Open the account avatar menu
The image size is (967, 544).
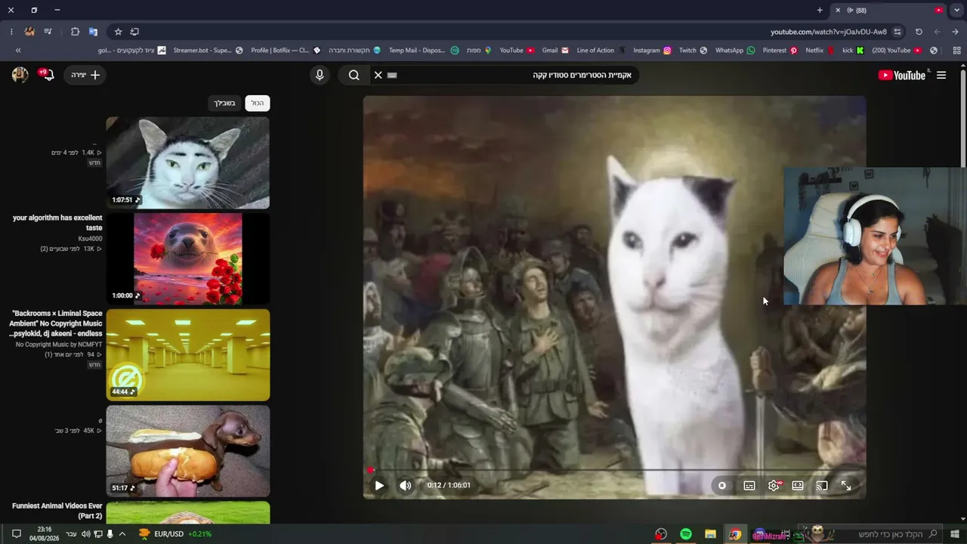(20, 75)
